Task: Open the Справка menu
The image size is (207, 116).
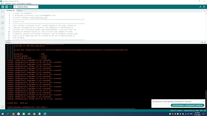Action: pos(29,4)
